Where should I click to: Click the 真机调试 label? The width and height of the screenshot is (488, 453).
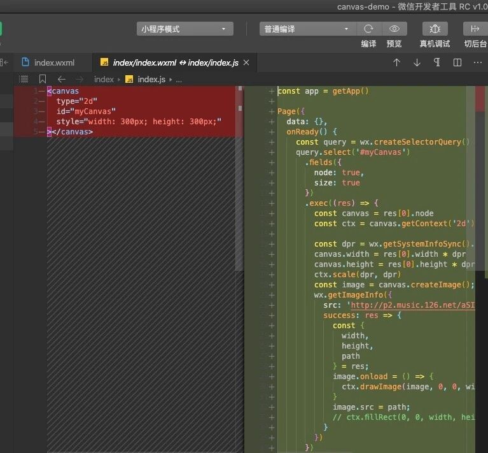[435, 43]
